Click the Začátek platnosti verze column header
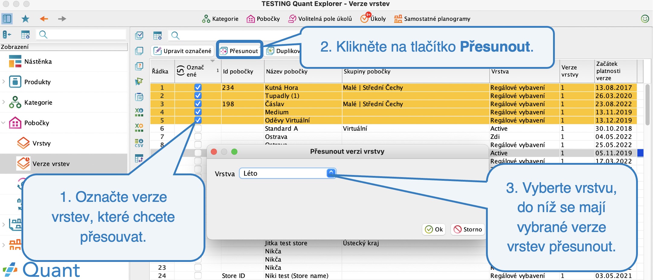This screenshot has width=653, height=280. click(x=616, y=71)
